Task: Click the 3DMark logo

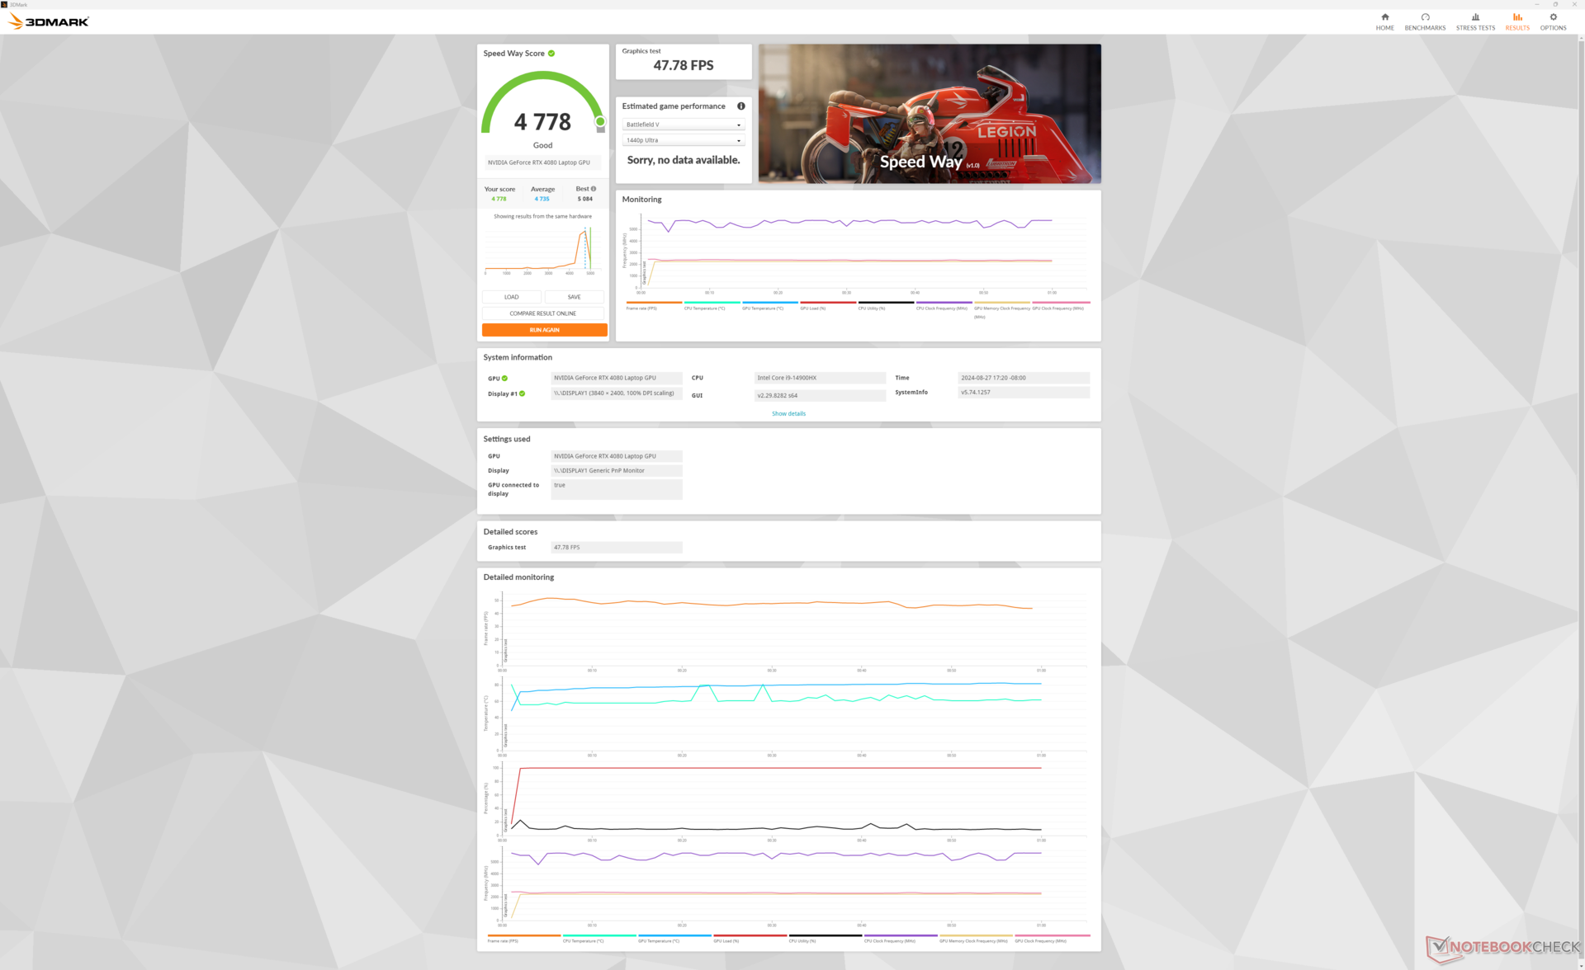Action: point(50,21)
